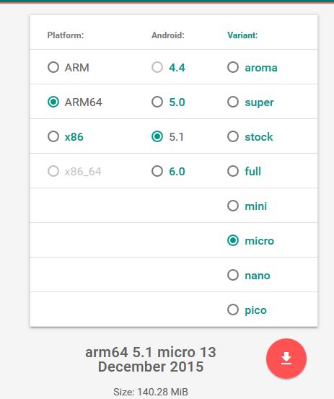
Task: Click the Variant column header
Action: [242, 35]
